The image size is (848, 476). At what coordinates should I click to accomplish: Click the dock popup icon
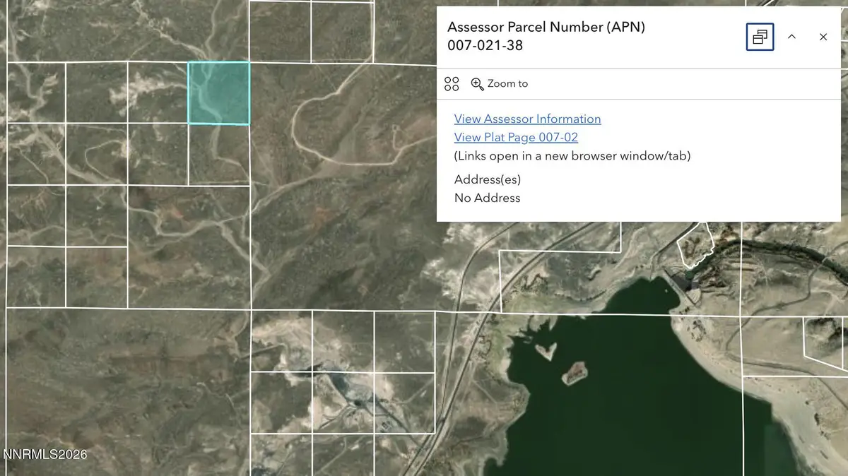click(760, 37)
